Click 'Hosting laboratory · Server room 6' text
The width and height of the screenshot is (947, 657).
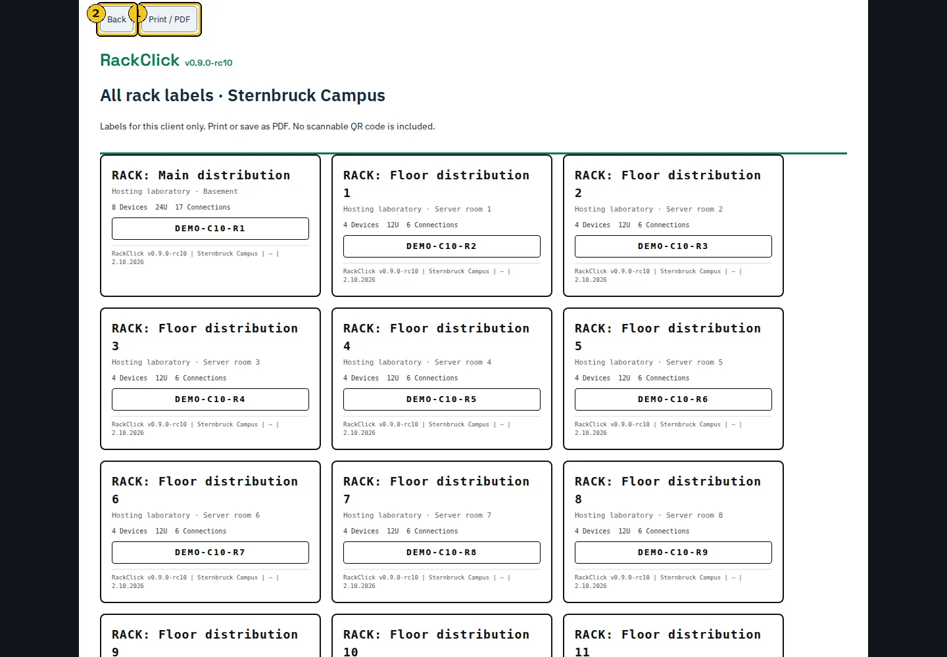tap(186, 516)
